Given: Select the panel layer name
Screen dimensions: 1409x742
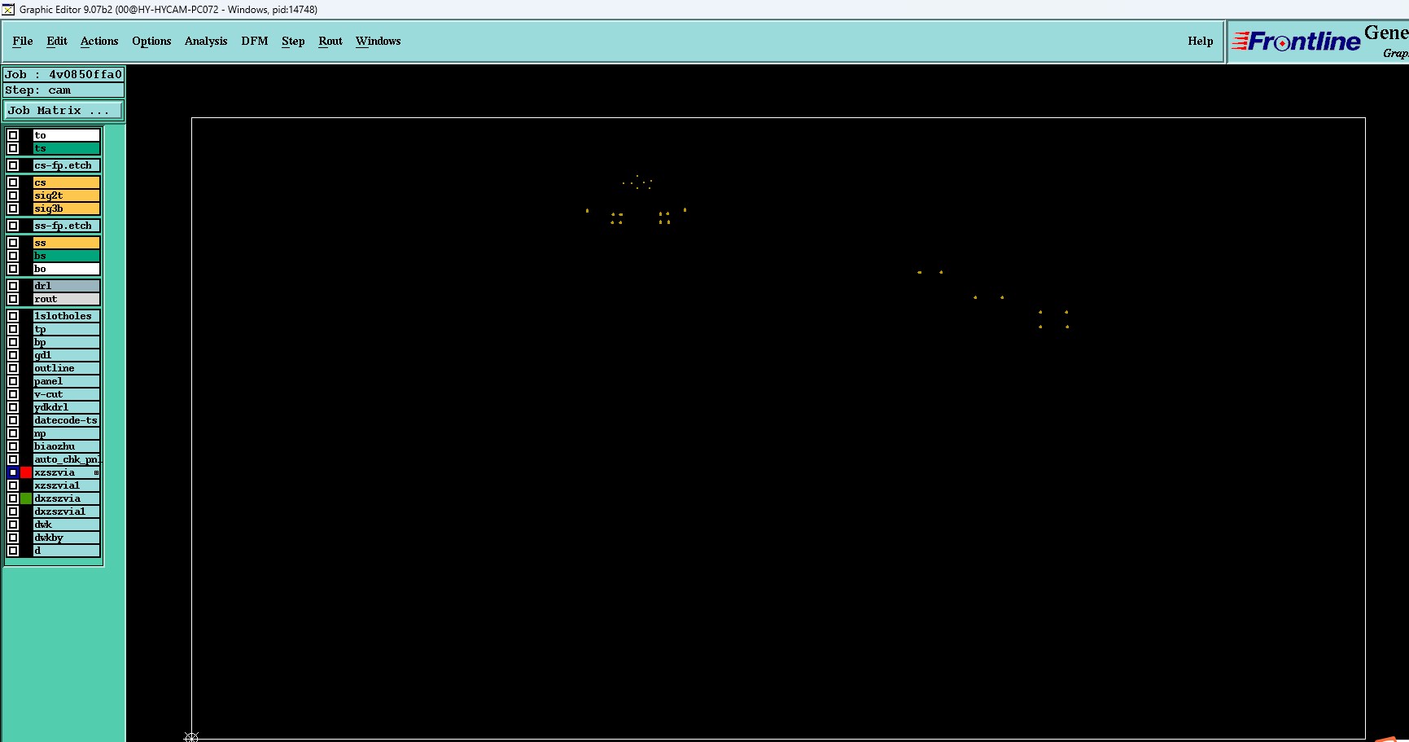Looking at the screenshot, I should pos(67,381).
